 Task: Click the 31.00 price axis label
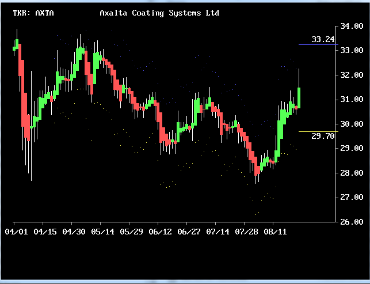[x=352, y=99]
